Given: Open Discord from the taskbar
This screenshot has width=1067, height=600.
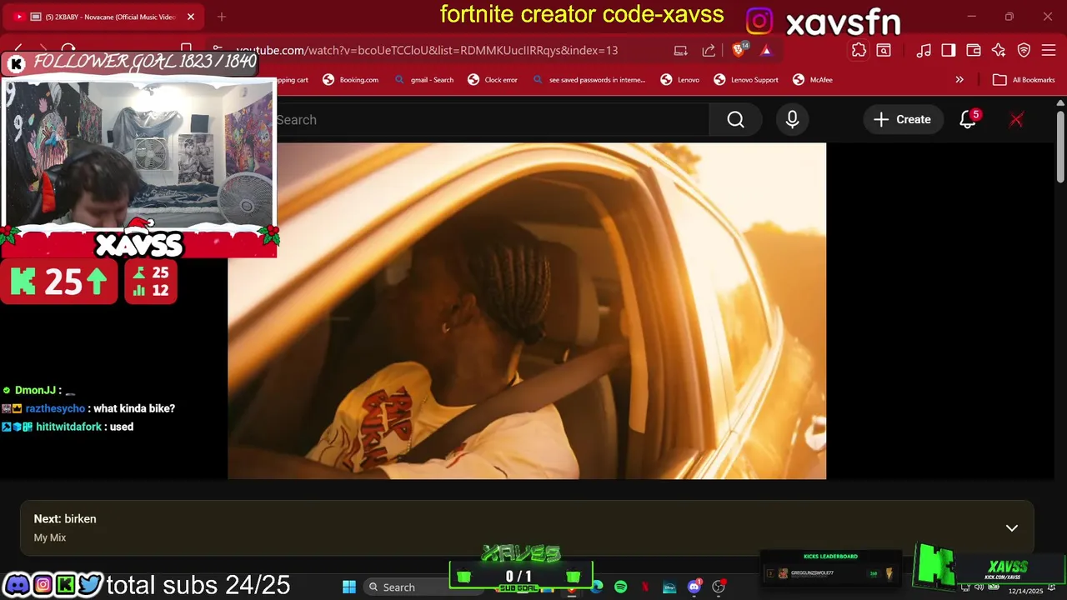Looking at the screenshot, I should pyautogui.click(x=694, y=587).
